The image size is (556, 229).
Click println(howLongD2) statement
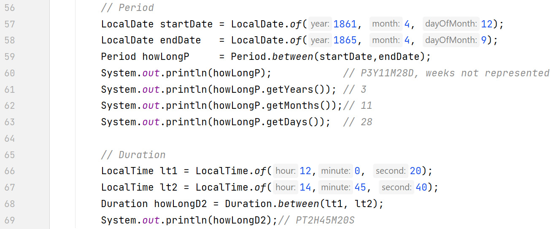(189, 220)
